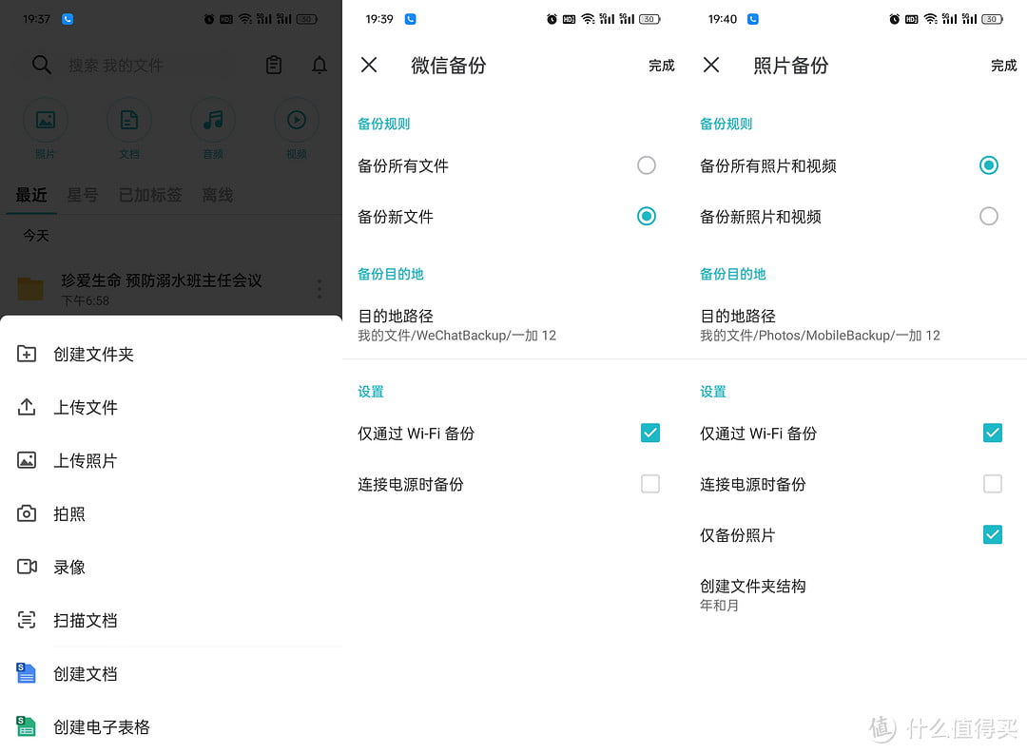
Task: Open the 音频 category icon
Action: 212,119
